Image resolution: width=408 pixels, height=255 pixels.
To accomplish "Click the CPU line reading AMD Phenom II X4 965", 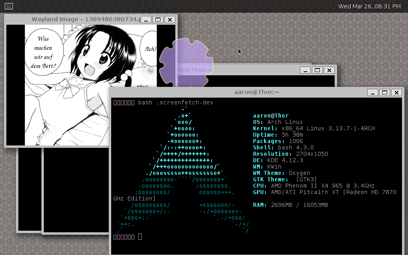I will (x=314, y=186).
